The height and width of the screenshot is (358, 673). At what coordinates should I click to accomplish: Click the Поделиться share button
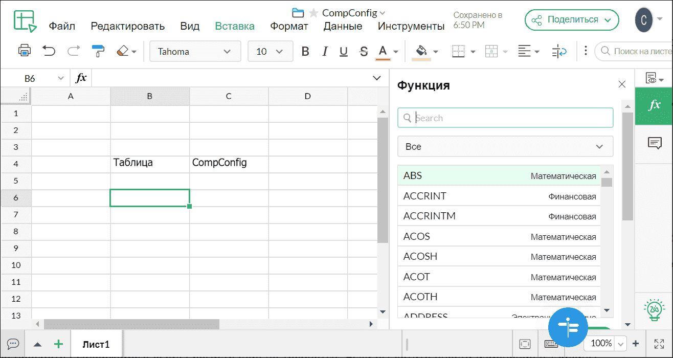coord(571,19)
